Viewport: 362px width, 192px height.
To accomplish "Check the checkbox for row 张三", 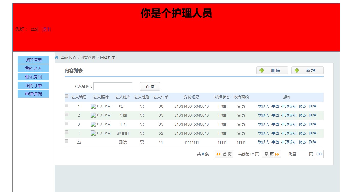I will click(67, 105).
